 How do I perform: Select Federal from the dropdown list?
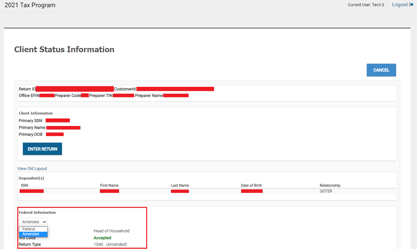pyautogui.click(x=29, y=229)
